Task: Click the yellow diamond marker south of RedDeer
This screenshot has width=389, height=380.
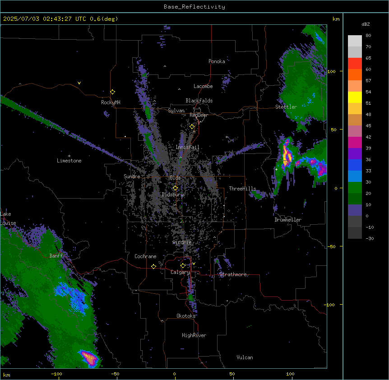Action: pyautogui.click(x=192, y=127)
